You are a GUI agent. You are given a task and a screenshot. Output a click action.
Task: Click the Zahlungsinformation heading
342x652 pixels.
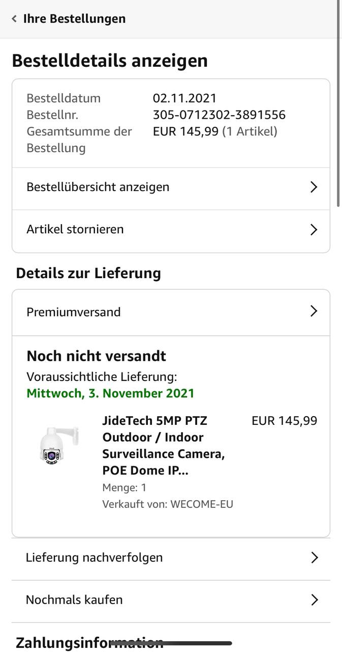pyautogui.click(x=89, y=641)
